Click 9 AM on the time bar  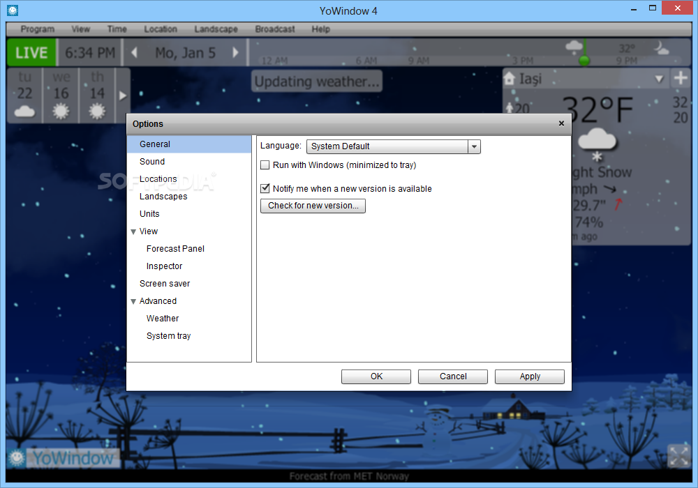418,61
